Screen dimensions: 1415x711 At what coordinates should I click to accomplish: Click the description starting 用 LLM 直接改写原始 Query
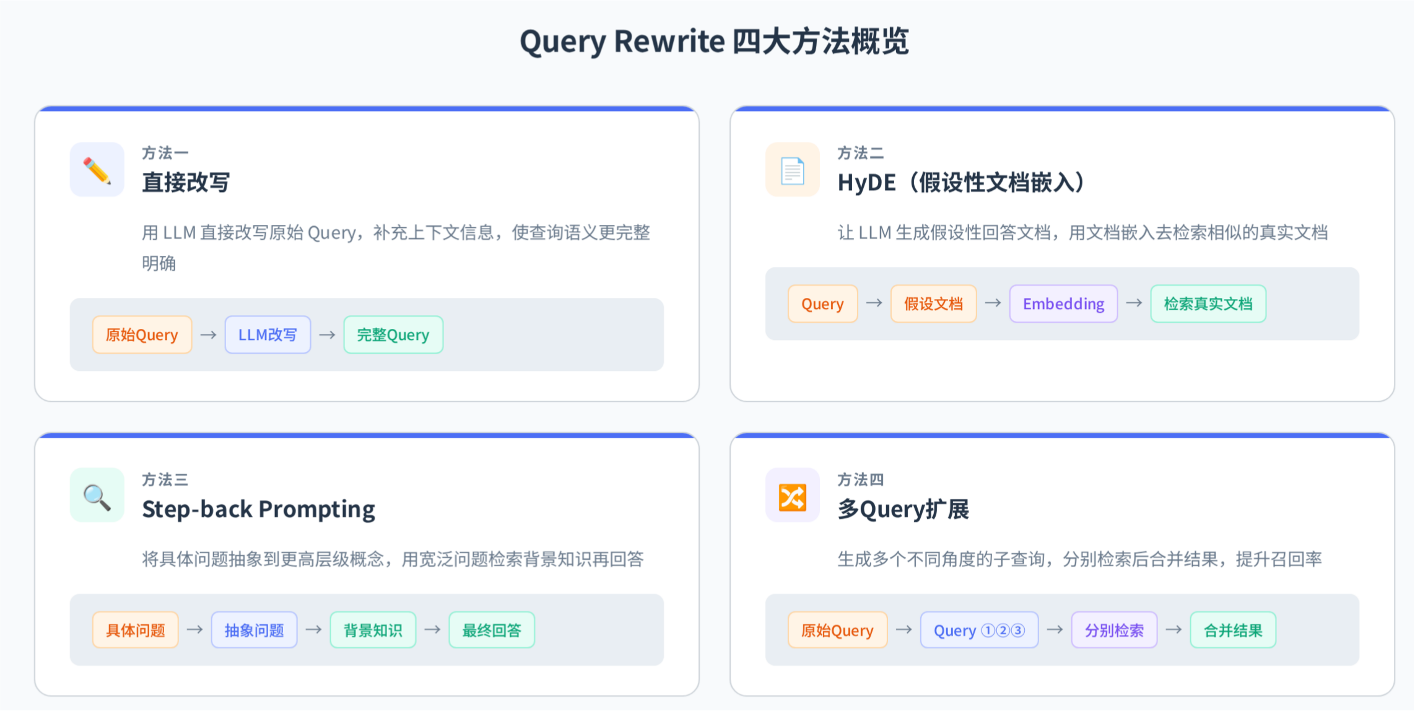pyautogui.click(x=396, y=248)
